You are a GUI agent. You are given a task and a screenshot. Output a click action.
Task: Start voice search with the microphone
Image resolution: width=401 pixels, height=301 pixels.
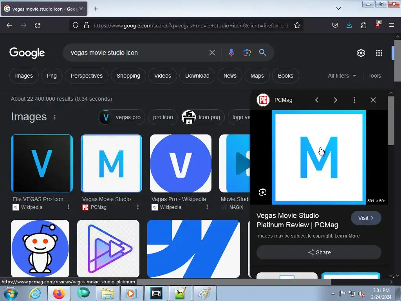231,53
